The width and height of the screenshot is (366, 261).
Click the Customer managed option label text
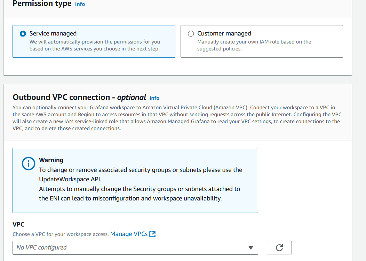224,33
